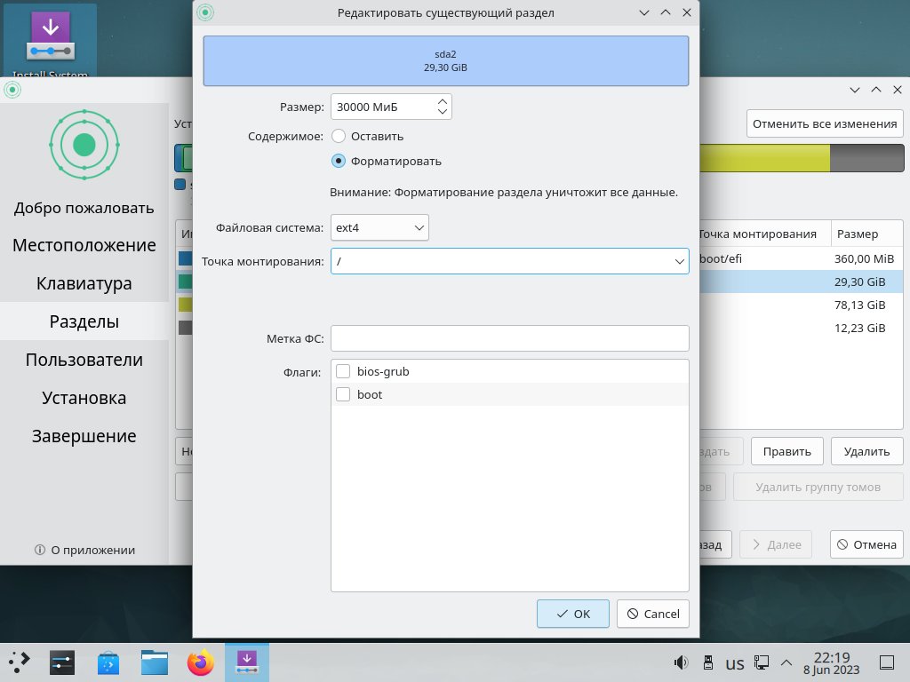This screenshot has width=910, height=682.
Task: Enable the boot flag
Action: (343, 394)
